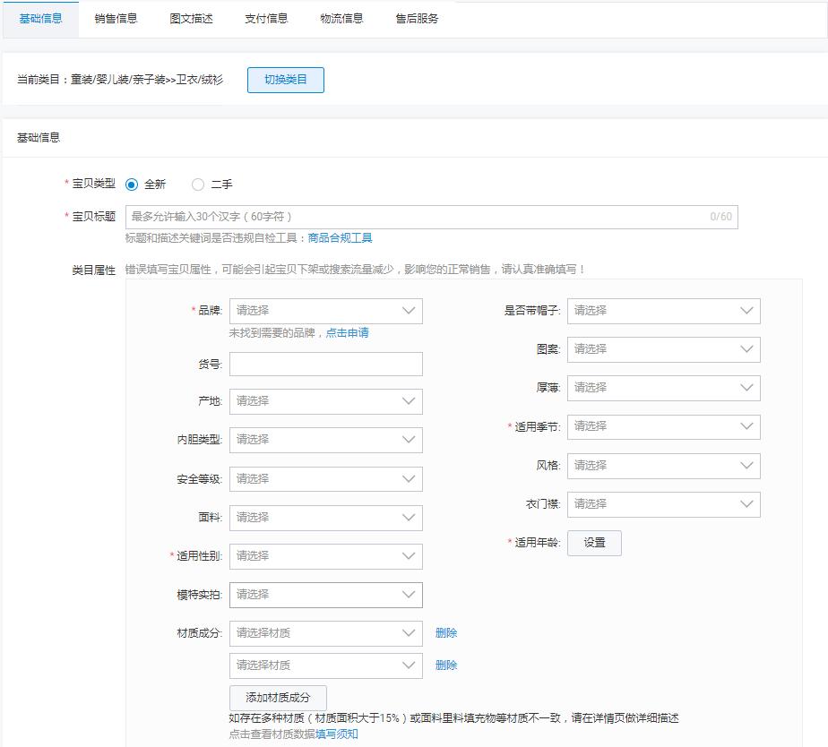Image resolution: width=828 pixels, height=747 pixels.
Task: Open the 适用性别 selector
Action: tap(326, 556)
